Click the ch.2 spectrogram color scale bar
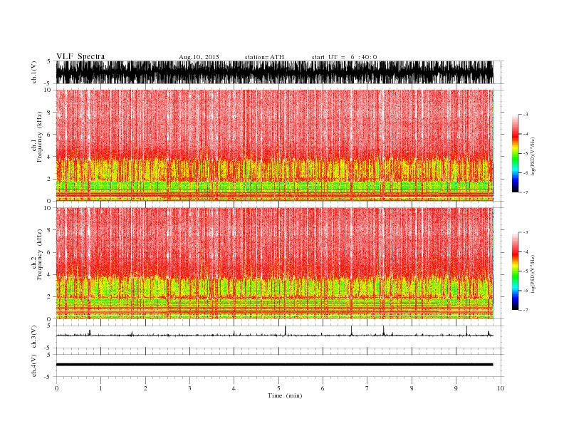The image size is (564, 436). click(516, 271)
